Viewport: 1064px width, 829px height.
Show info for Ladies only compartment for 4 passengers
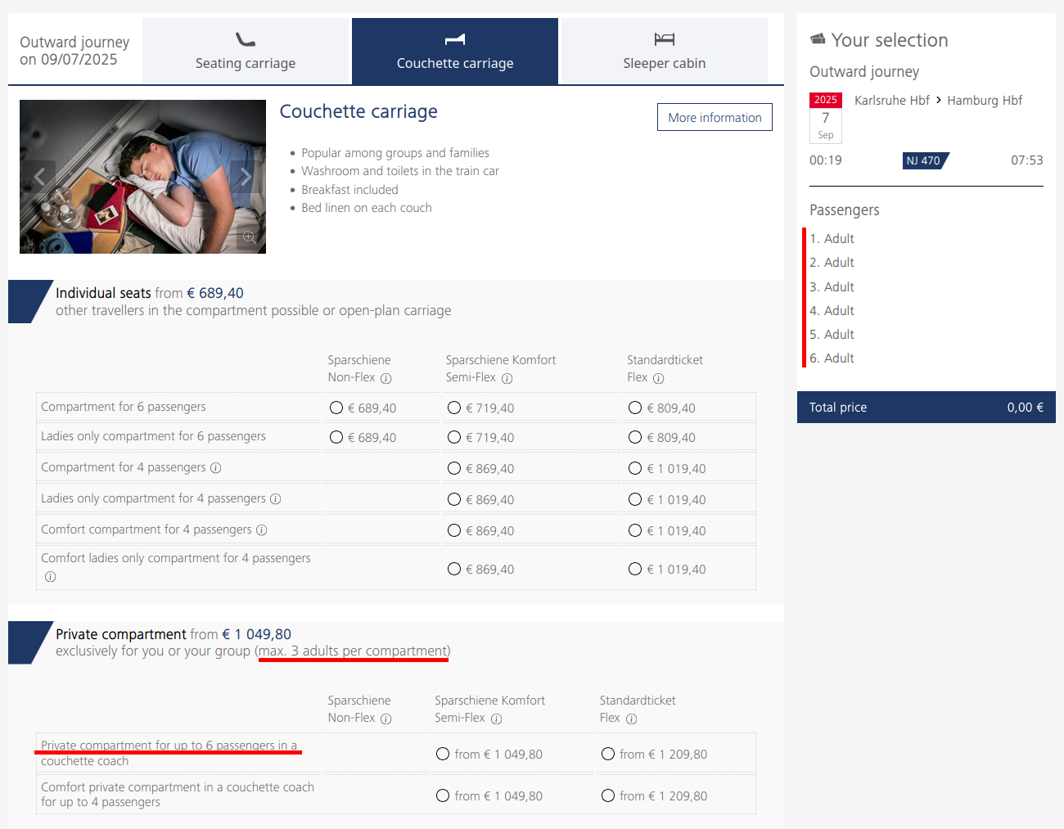point(276,499)
